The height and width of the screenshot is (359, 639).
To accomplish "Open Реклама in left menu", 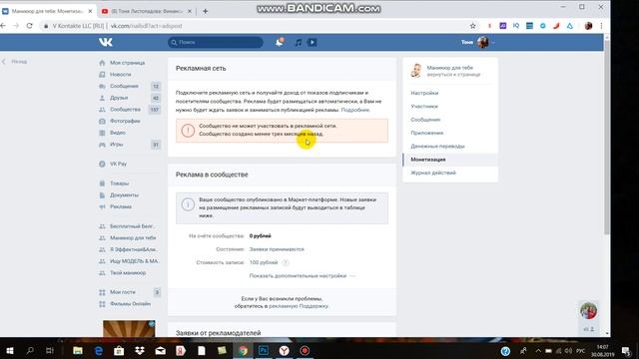I will click(120, 206).
